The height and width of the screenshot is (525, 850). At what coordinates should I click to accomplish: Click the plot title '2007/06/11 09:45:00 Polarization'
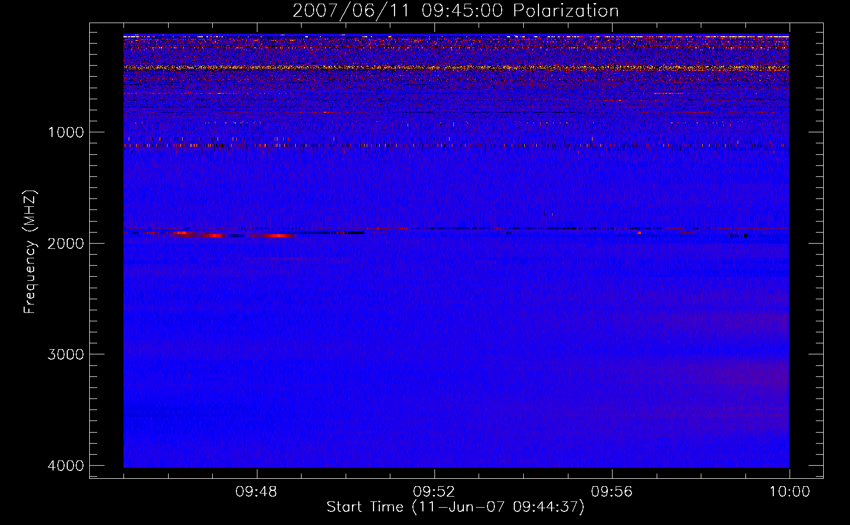pyautogui.click(x=455, y=11)
